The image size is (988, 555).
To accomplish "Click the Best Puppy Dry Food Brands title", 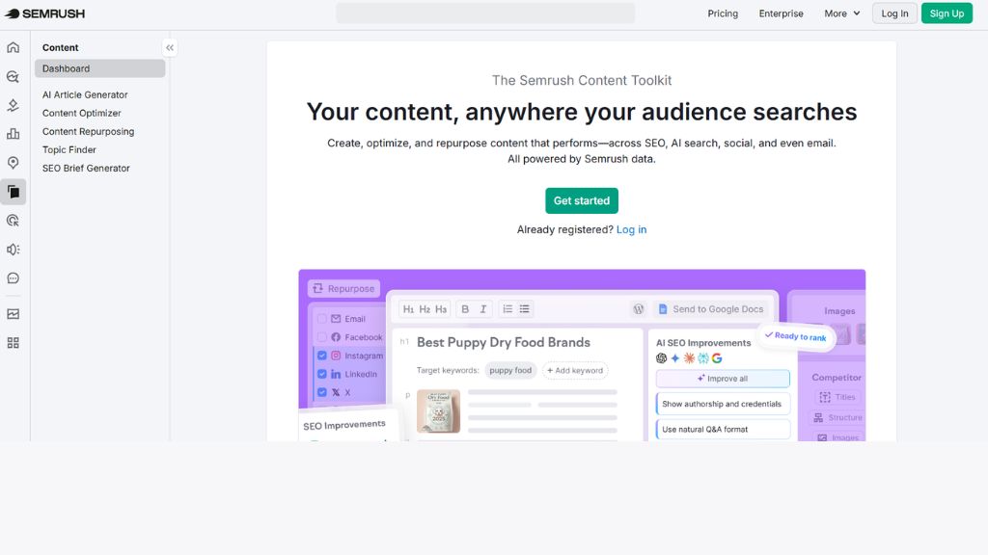I will (504, 342).
